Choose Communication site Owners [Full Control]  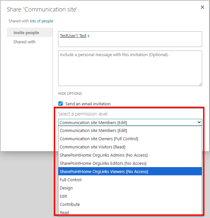pos(99,139)
